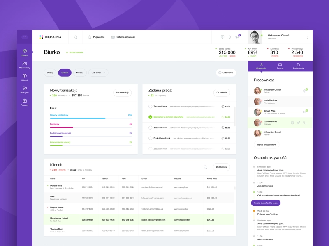Click the Główny kontaktowy progress bar
The height and width of the screenshot is (246, 329).
click(x=91, y=118)
